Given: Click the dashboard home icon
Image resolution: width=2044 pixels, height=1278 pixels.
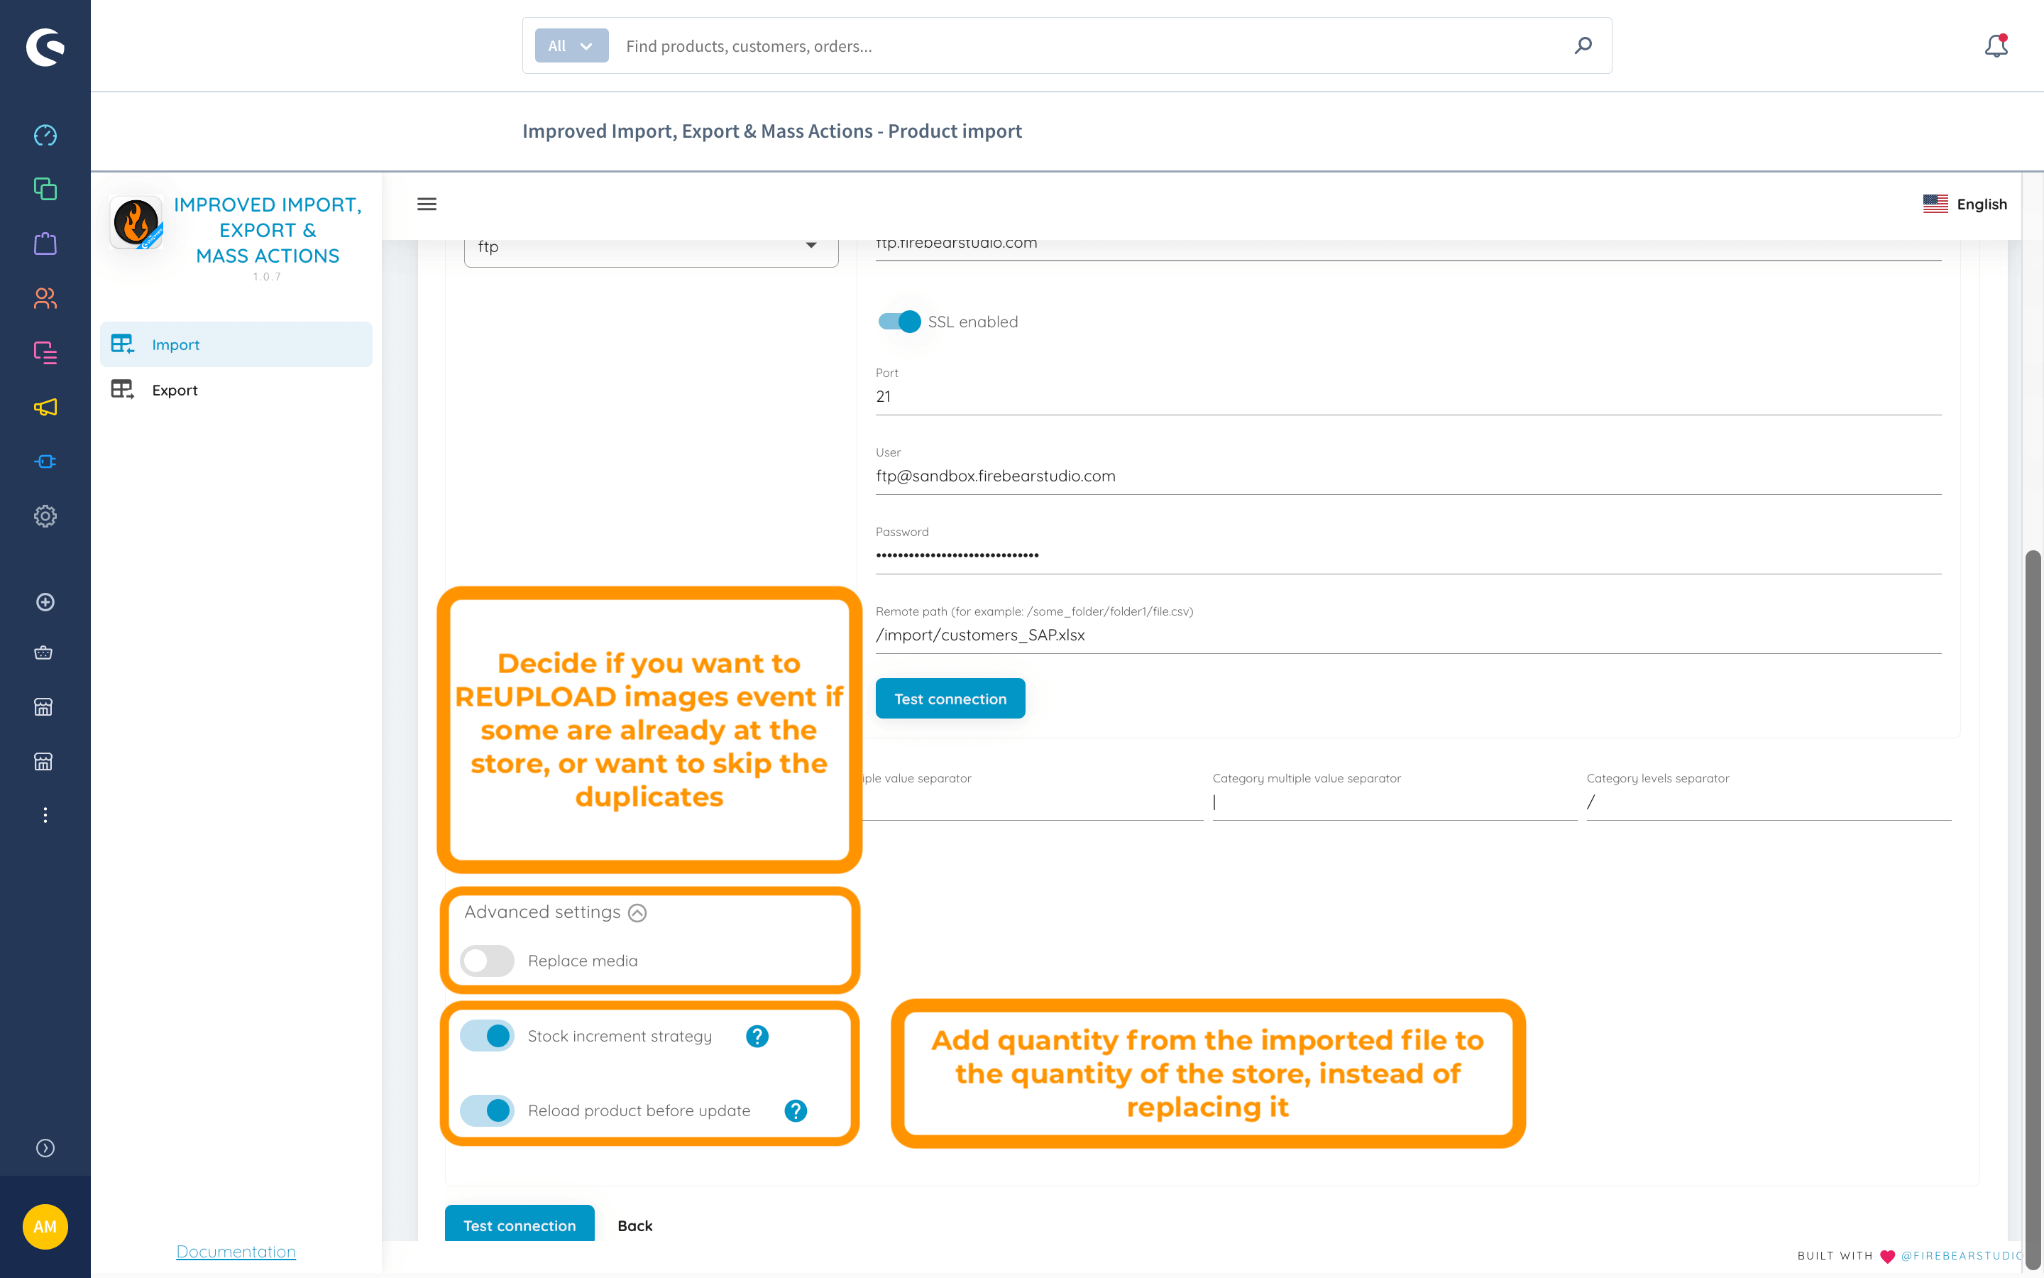Looking at the screenshot, I should pos(45,136).
